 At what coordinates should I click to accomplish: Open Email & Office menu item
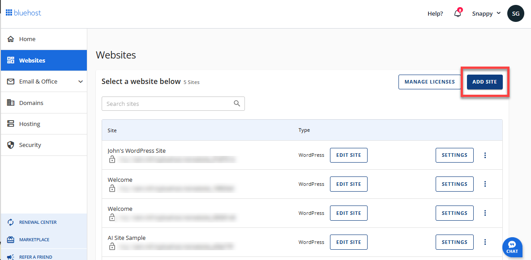44,81
